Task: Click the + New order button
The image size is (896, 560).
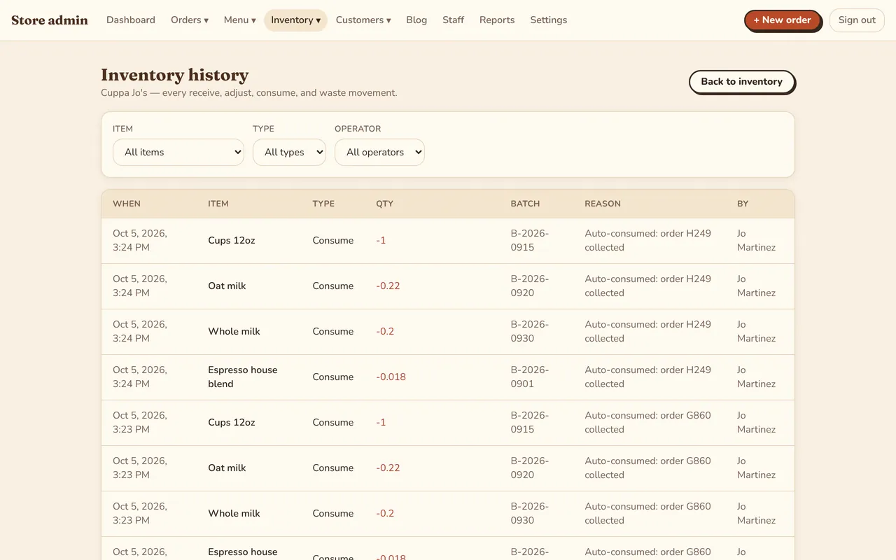Action: point(782,20)
